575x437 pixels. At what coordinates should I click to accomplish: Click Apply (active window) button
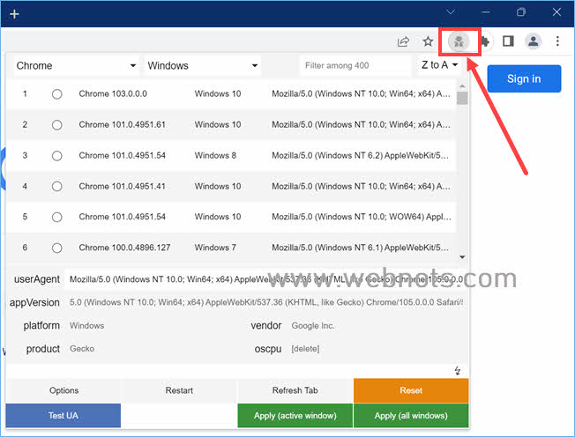pyautogui.click(x=295, y=415)
